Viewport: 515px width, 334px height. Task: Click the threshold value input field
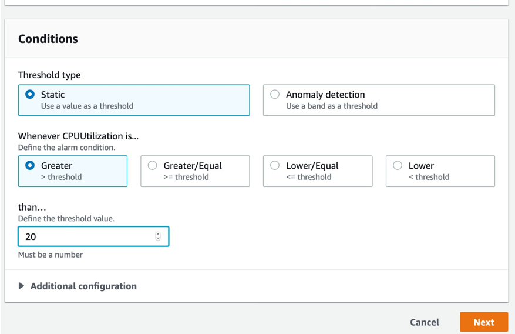tap(93, 236)
